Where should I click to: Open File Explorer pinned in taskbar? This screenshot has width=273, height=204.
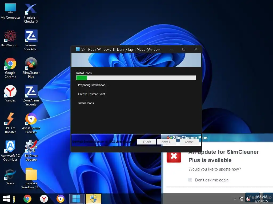point(14,199)
